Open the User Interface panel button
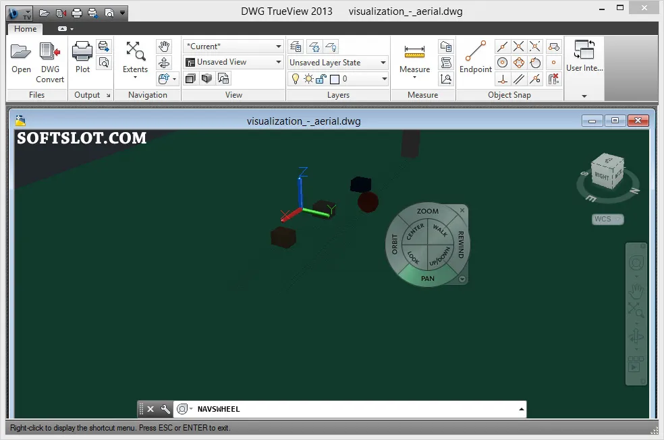The image size is (664, 440). [584, 56]
